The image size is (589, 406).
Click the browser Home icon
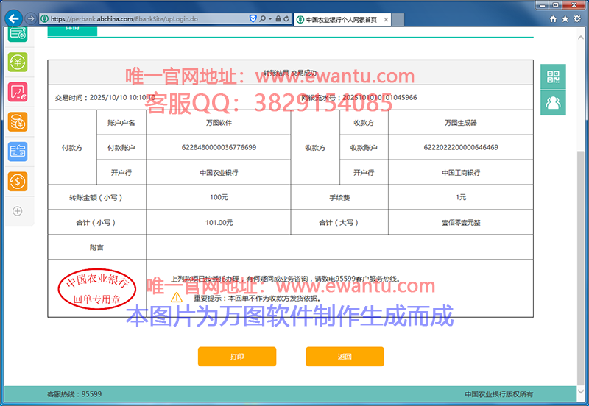click(553, 19)
